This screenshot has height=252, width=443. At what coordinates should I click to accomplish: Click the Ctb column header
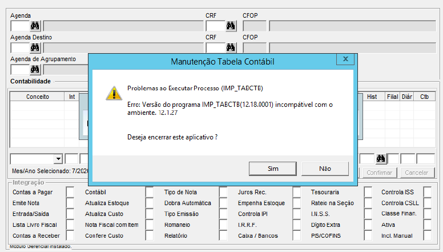(x=424, y=97)
